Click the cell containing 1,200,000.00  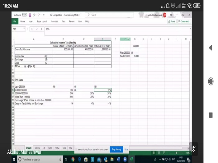102,49
